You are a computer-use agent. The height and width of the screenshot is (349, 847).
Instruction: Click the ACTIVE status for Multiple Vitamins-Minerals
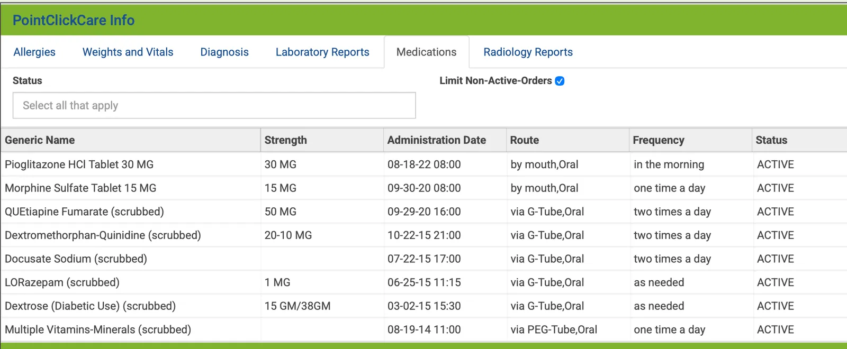pyautogui.click(x=776, y=329)
